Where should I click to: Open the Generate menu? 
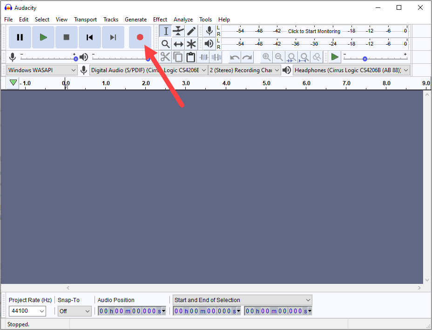pos(135,20)
